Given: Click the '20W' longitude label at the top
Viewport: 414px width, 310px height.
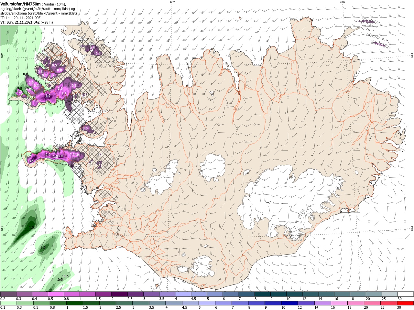Looking at the screenshot, I should click(172, 2).
